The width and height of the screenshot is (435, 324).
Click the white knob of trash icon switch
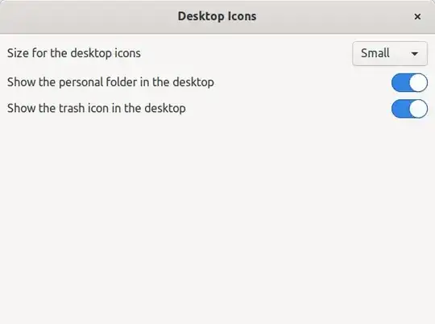tap(418, 109)
